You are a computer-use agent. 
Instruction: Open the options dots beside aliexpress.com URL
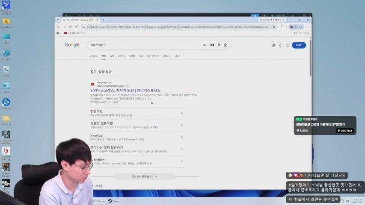128,86
